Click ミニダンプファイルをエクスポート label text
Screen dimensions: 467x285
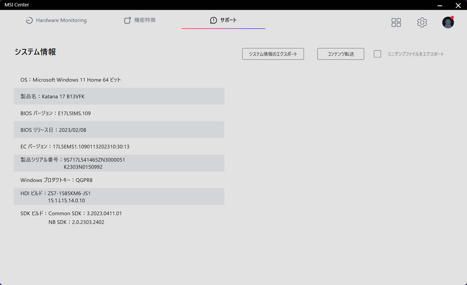click(416, 54)
